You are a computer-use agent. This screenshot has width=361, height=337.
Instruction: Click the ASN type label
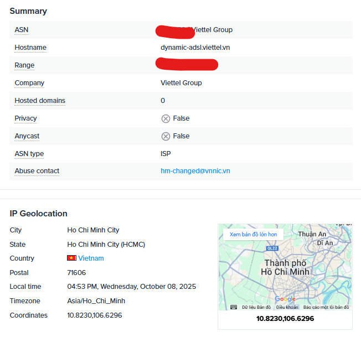click(29, 154)
